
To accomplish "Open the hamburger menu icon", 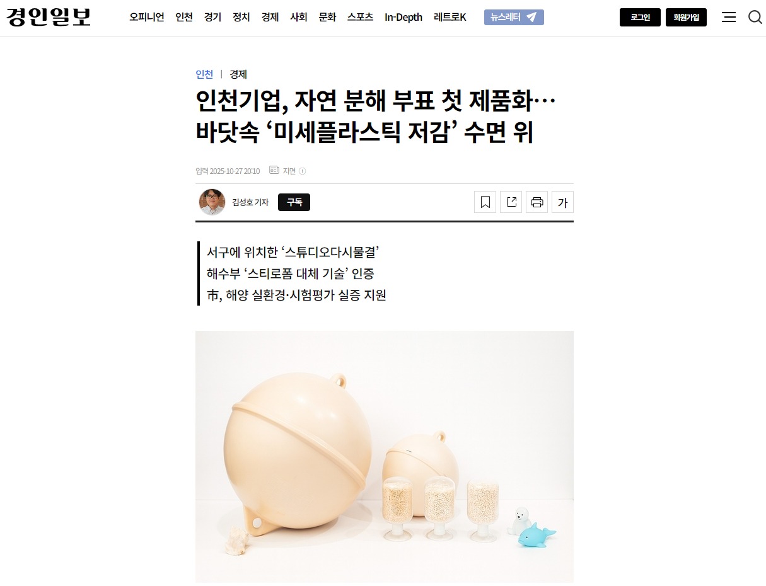I will coord(729,17).
